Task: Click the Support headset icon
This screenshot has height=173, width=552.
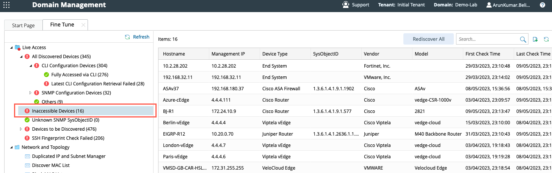Action: pyautogui.click(x=345, y=5)
